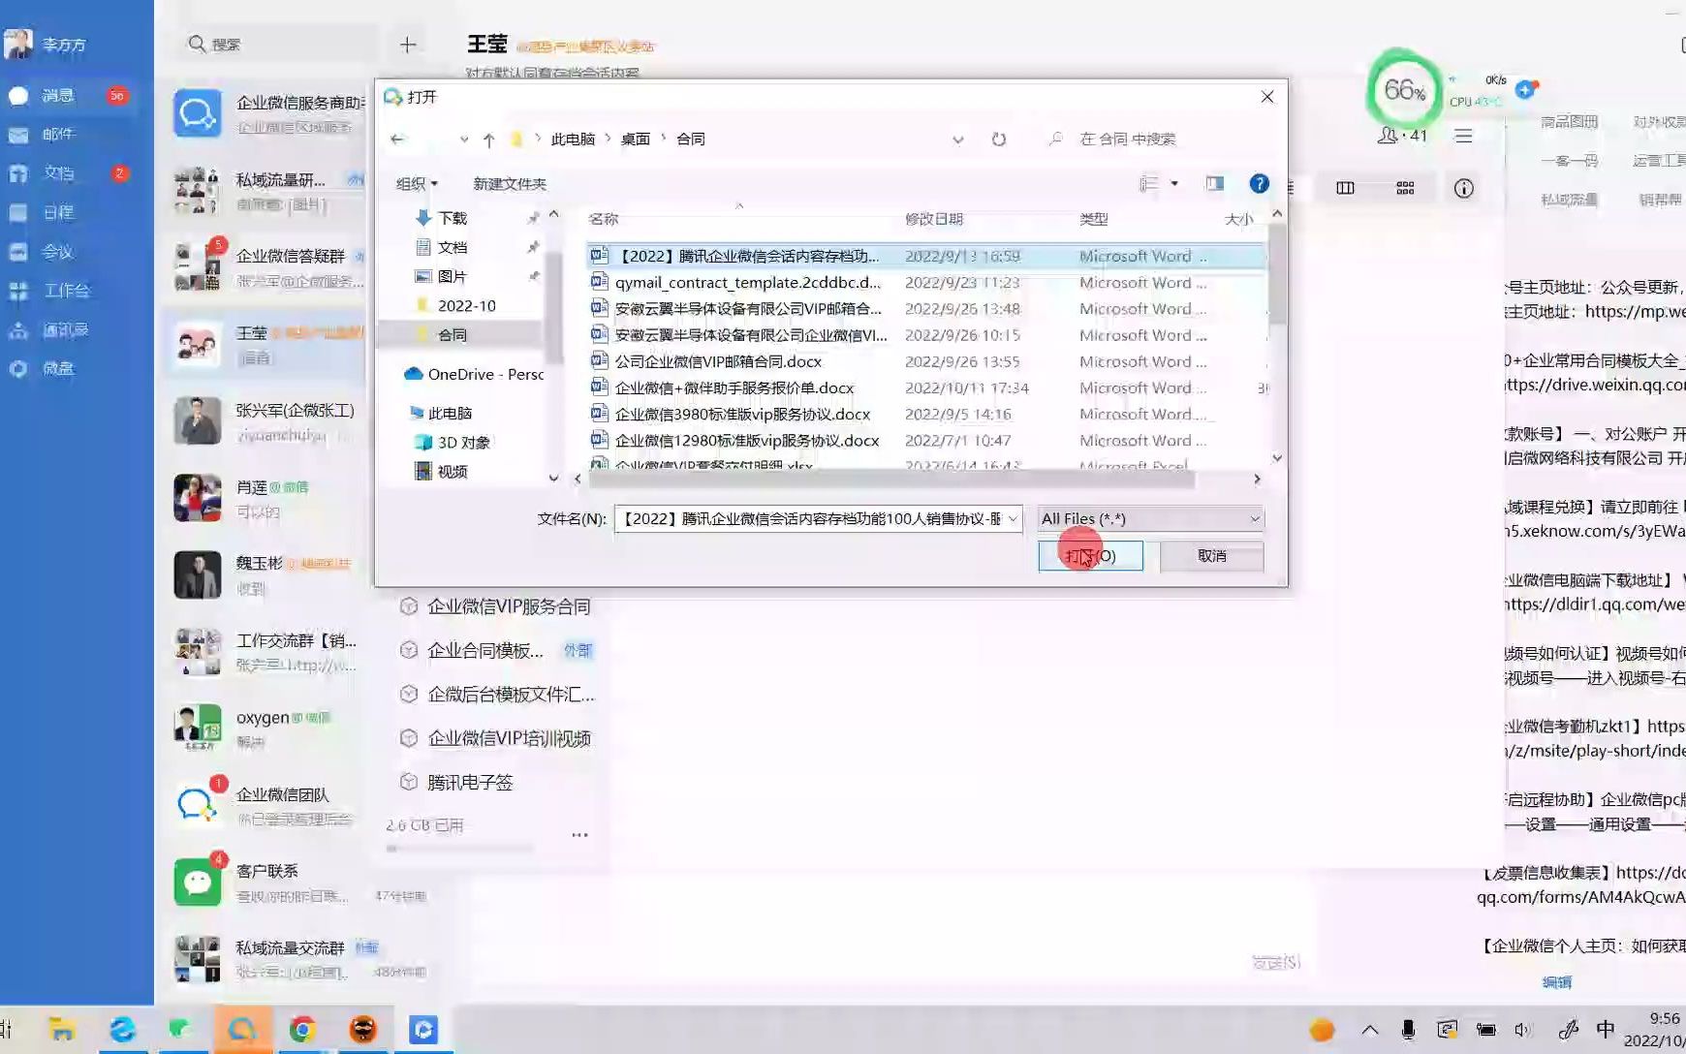Open the hamburger menu in chat header
This screenshot has height=1054, width=1686.
1463,136
